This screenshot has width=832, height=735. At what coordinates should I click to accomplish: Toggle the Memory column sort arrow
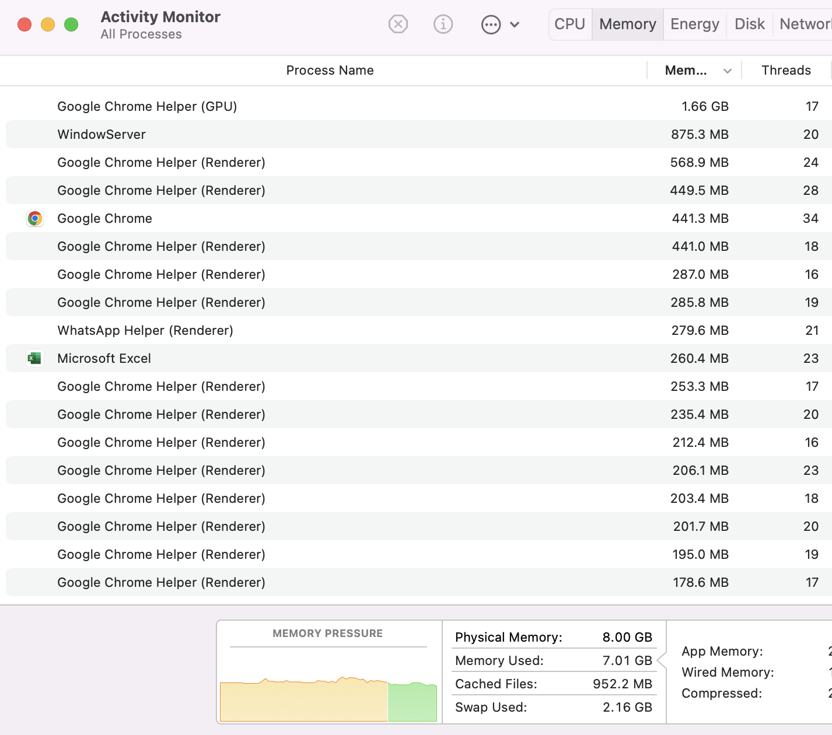[728, 71]
